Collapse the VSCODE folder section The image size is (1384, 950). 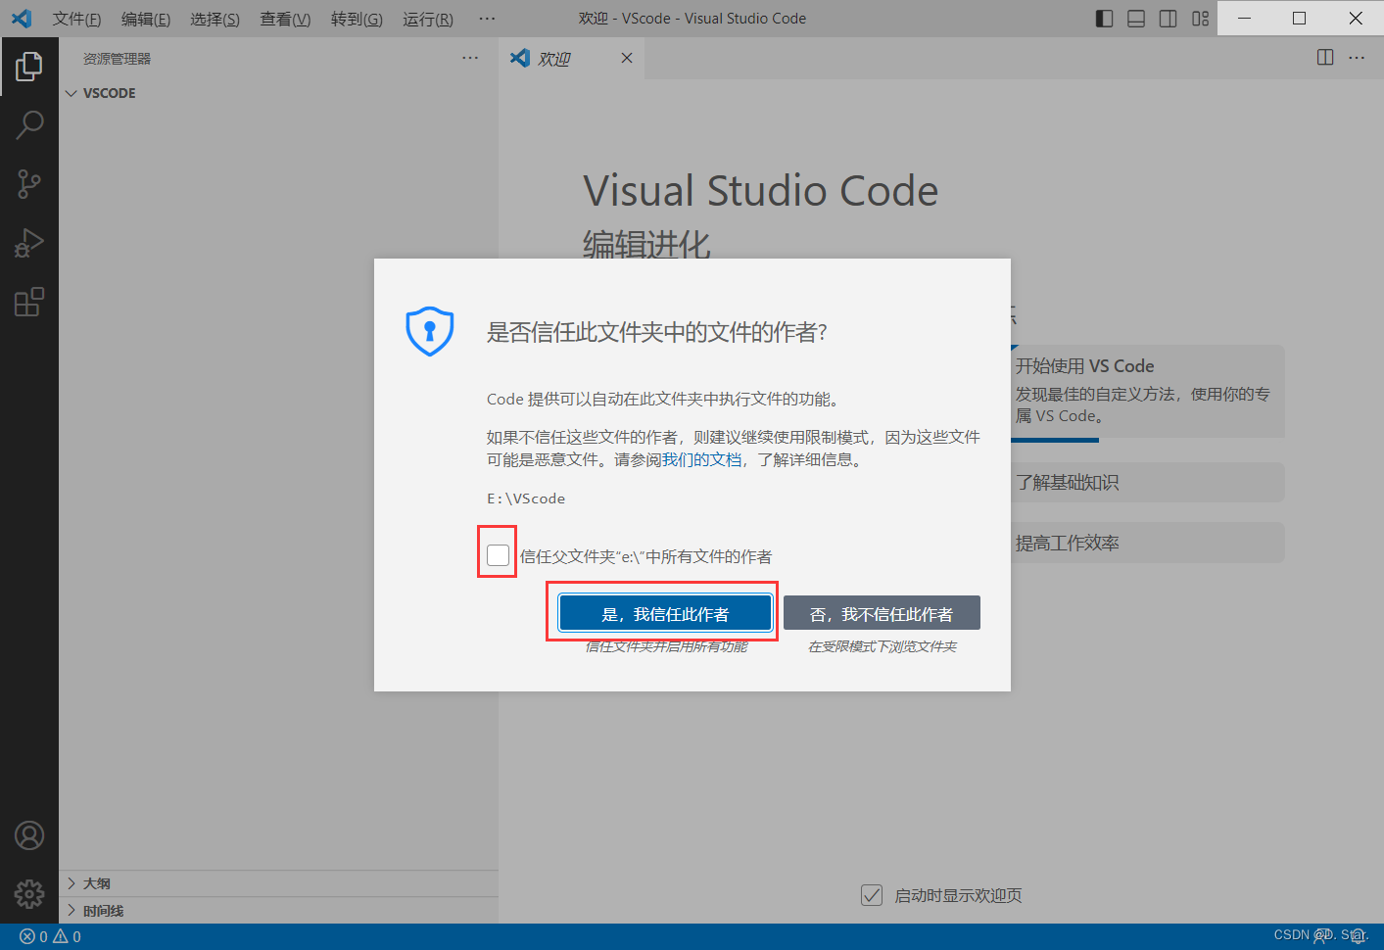279,93
